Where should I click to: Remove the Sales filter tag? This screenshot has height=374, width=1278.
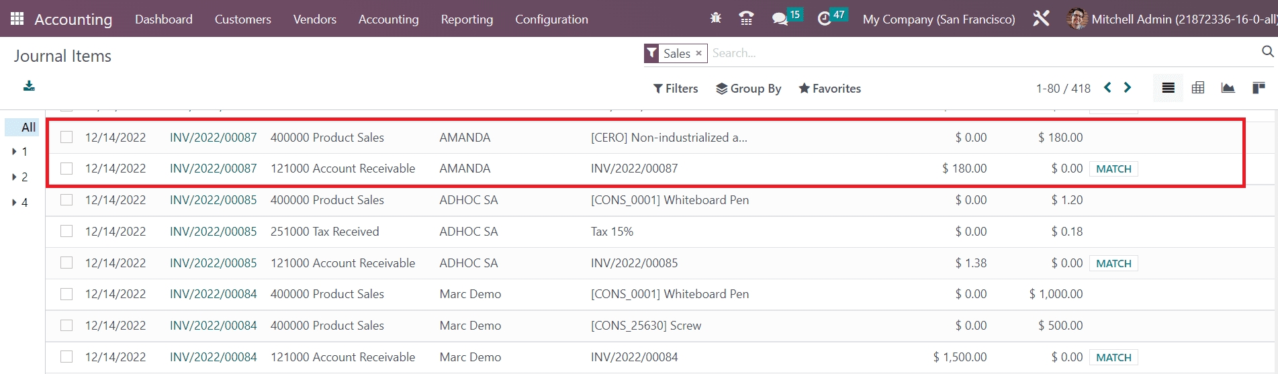(x=698, y=53)
